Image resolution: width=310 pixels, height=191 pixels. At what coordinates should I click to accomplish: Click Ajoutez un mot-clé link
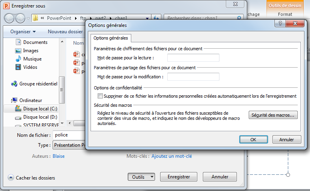click(x=172, y=156)
